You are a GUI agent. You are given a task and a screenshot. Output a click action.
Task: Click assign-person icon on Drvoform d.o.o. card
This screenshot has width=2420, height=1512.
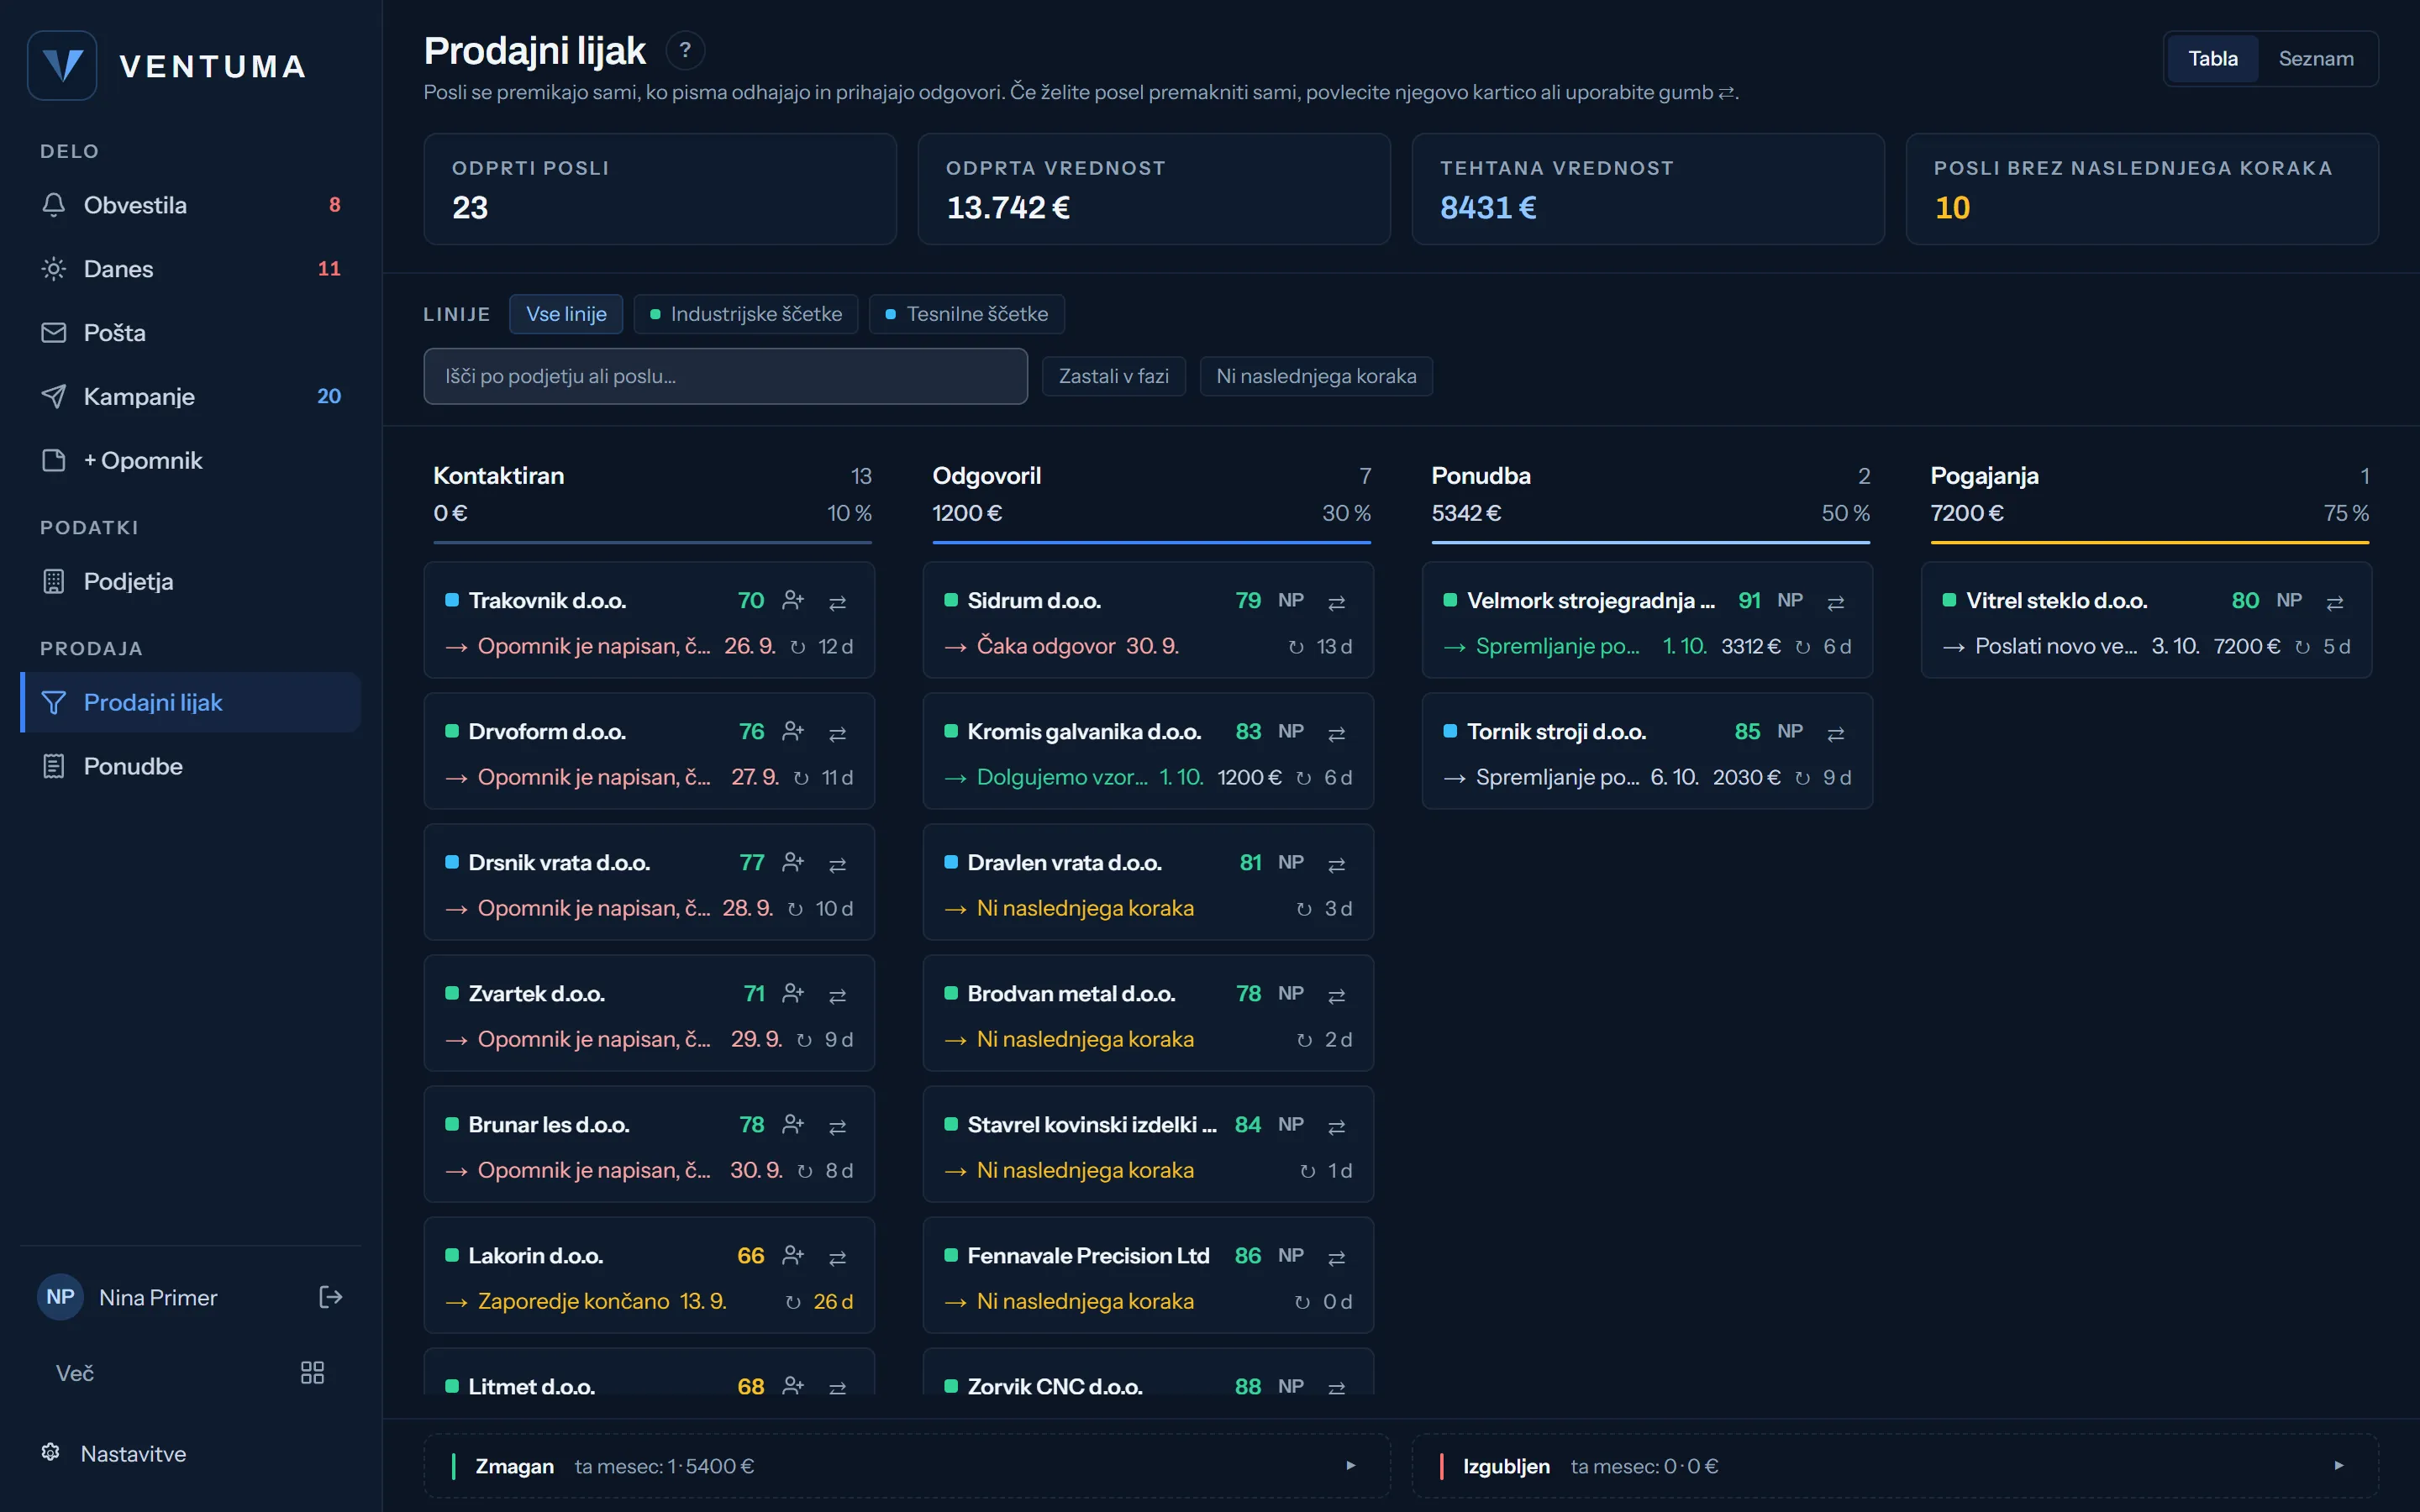(x=793, y=731)
